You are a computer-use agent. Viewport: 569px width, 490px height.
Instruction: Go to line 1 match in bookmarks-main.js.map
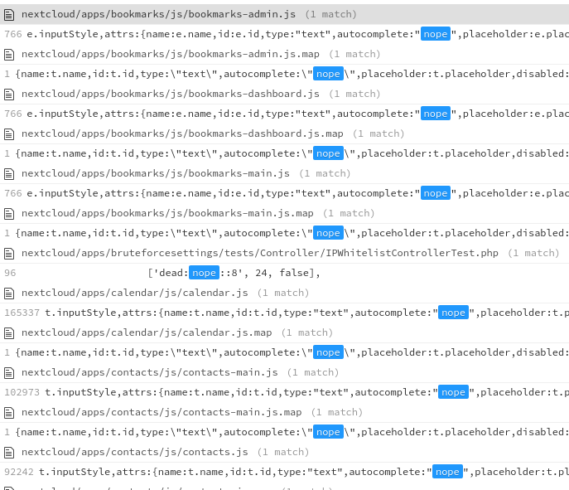(285, 233)
